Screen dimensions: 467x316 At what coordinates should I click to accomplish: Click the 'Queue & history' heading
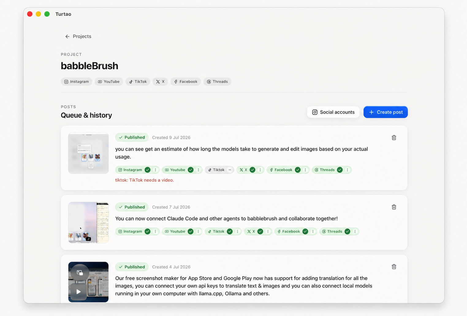pyautogui.click(x=86, y=115)
